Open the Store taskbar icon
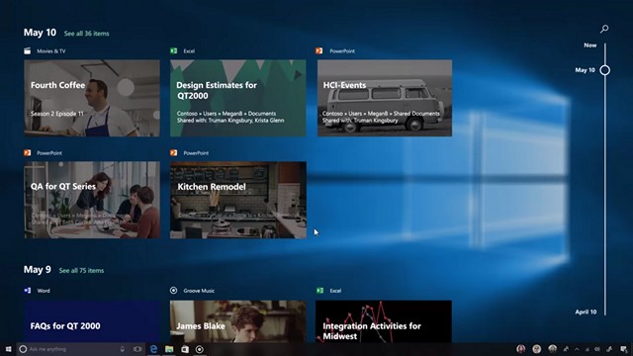Image resolution: width=633 pixels, height=356 pixels. [x=185, y=349]
